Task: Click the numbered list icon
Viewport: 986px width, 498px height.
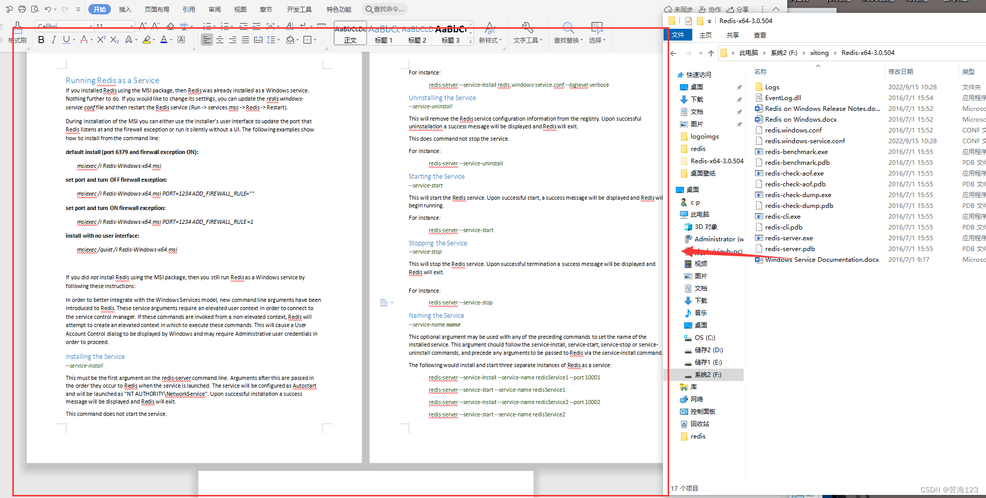Action: click(x=224, y=26)
